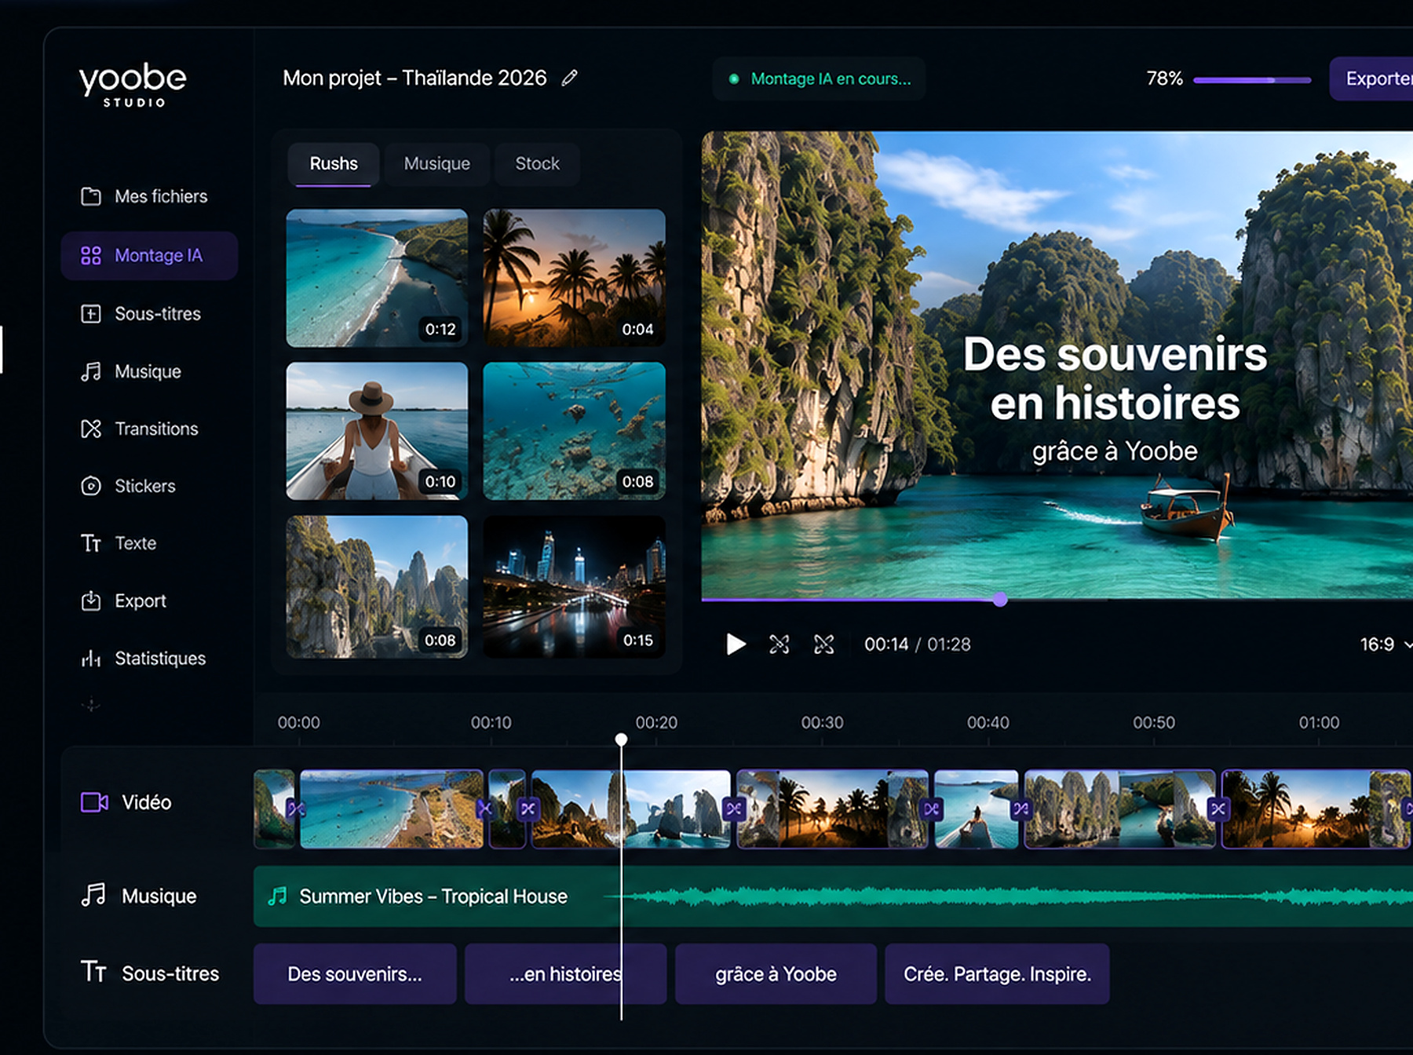Screen dimensions: 1413x1055
Task: Click the Stickers circle icon
Action: tap(91, 486)
